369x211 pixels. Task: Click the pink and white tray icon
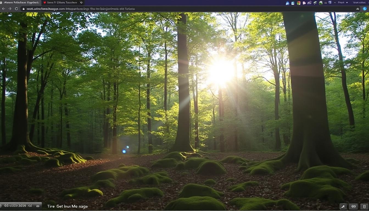pyautogui.click(x=304, y=3)
